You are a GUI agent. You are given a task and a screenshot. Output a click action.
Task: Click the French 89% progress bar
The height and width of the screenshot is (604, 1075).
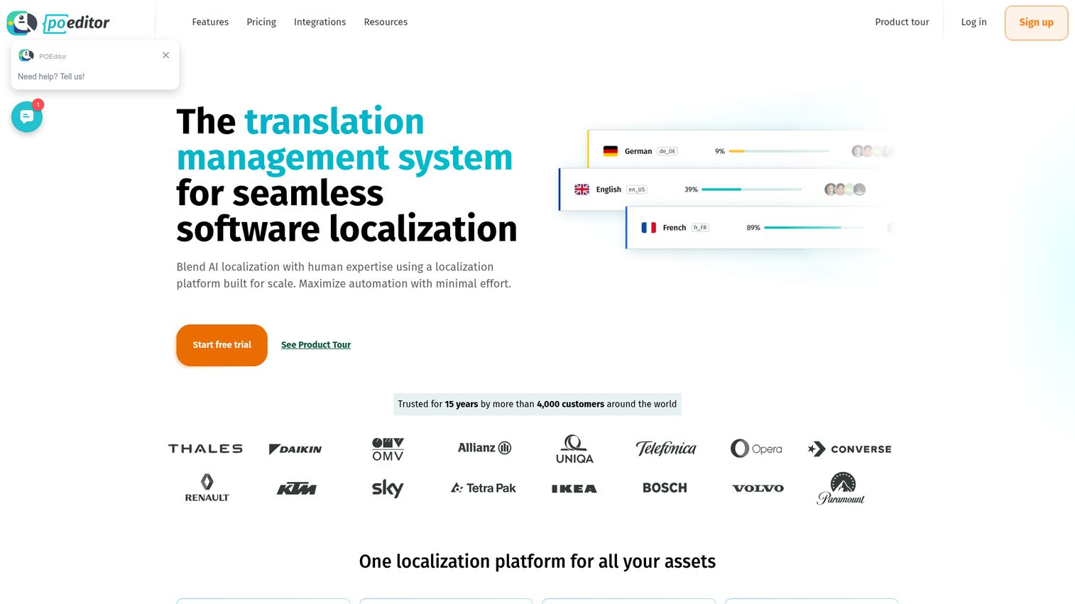coord(814,228)
